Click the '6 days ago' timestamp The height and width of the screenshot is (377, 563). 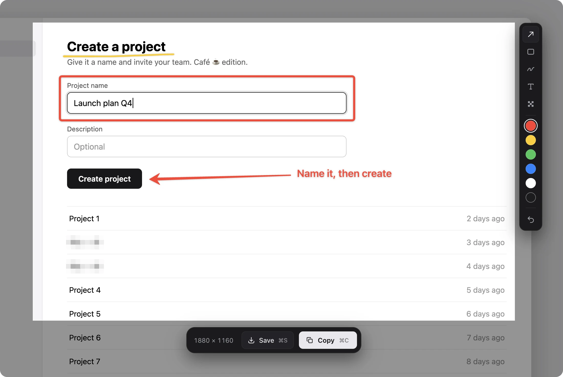click(485, 314)
